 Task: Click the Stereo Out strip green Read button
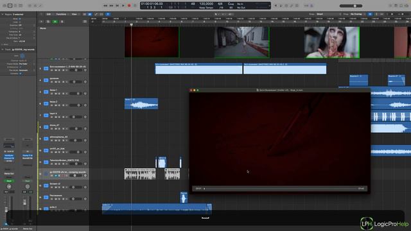point(27,181)
